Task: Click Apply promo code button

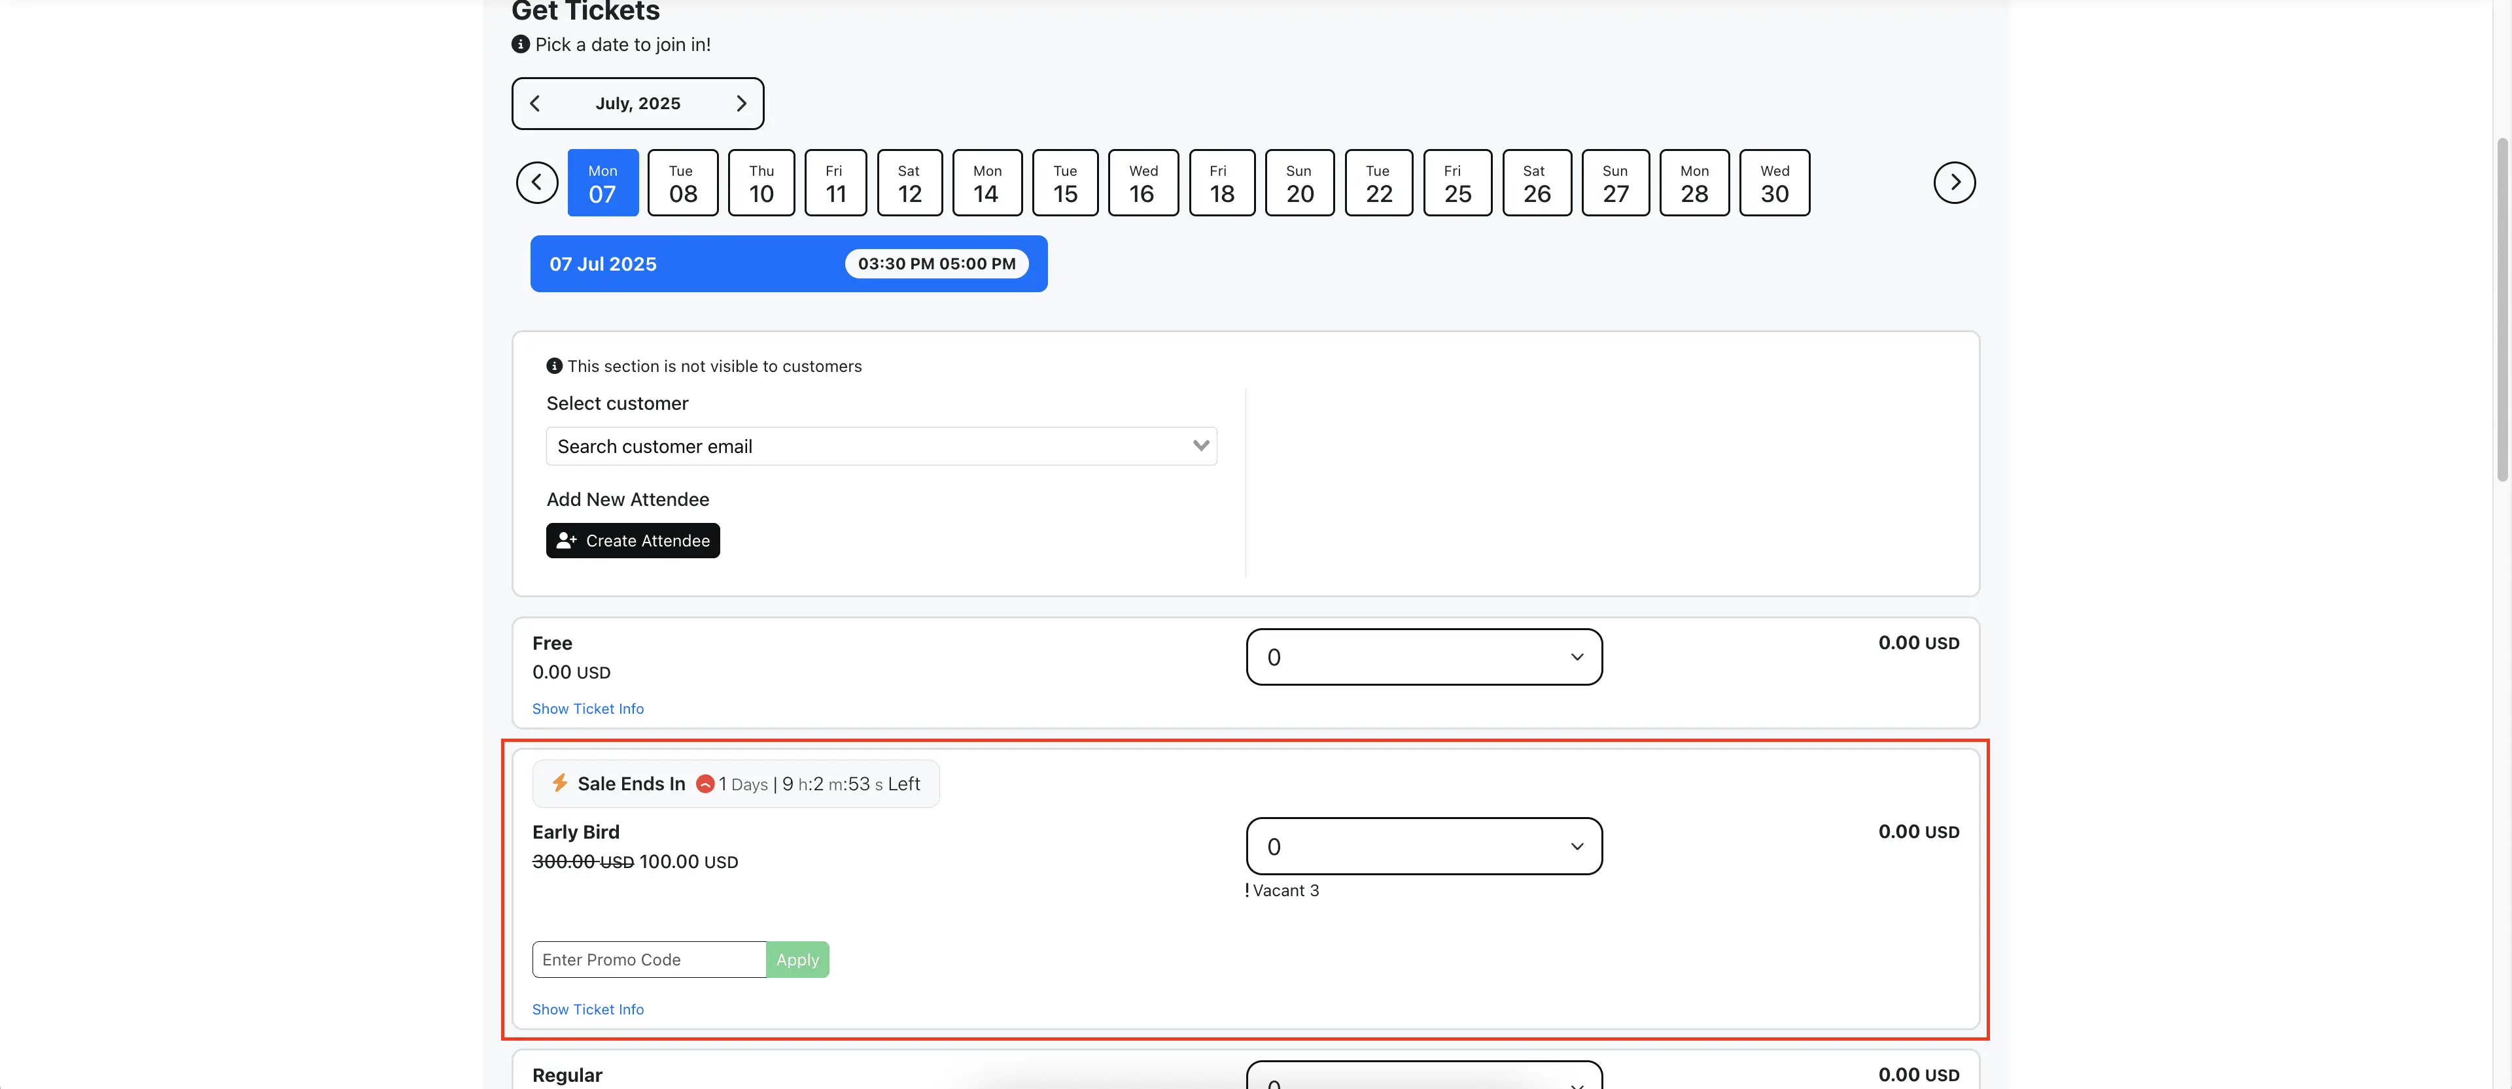Action: pyautogui.click(x=797, y=960)
